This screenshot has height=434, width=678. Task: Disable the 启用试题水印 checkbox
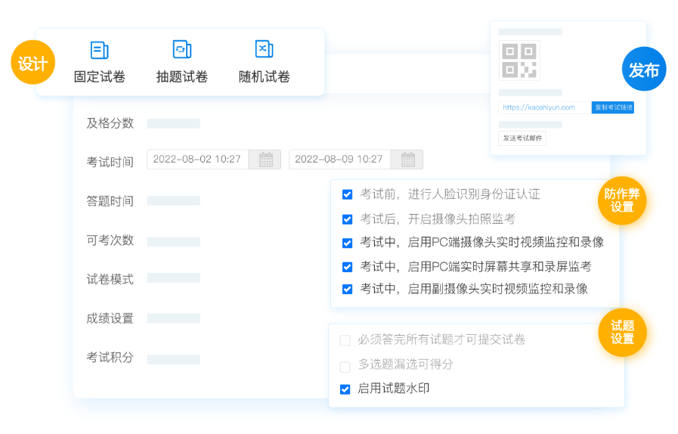point(345,389)
